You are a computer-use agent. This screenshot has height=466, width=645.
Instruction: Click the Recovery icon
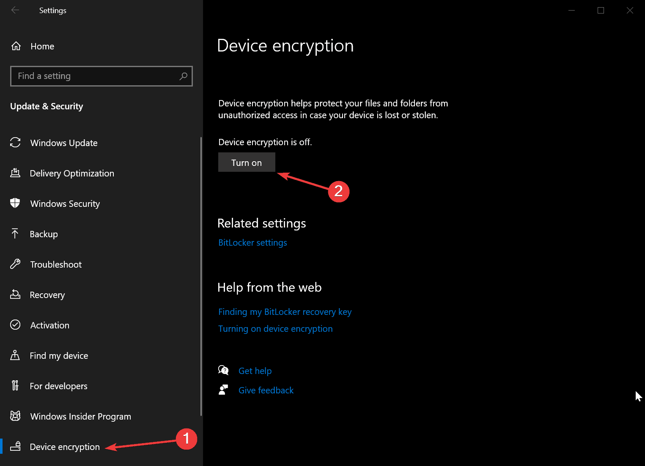[x=15, y=295]
